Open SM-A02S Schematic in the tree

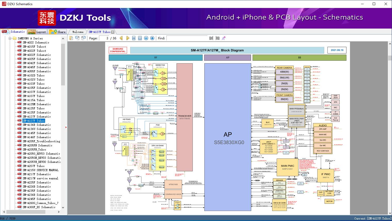tap(36, 42)
